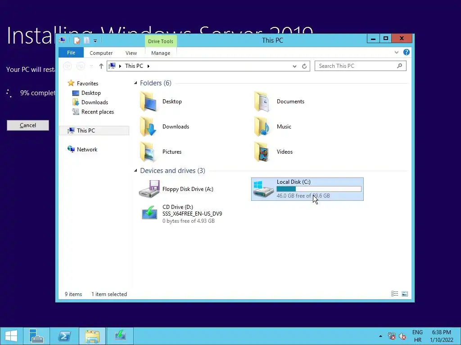Open the View ribbon tab
Viewport: 461px width, 345px height.
click(x=131, y=53)
